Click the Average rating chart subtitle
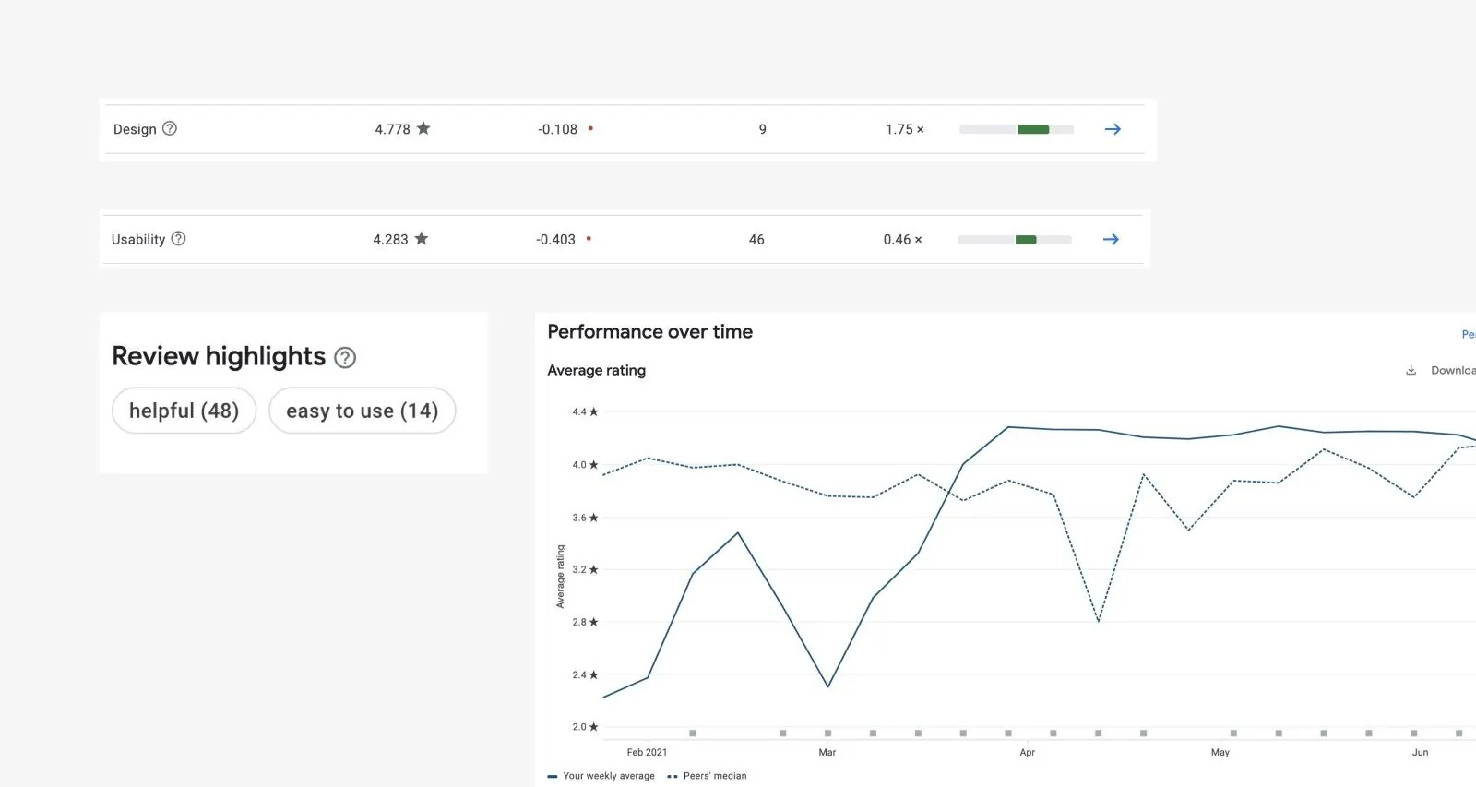 pyautogui.click(x=596, y=370)
